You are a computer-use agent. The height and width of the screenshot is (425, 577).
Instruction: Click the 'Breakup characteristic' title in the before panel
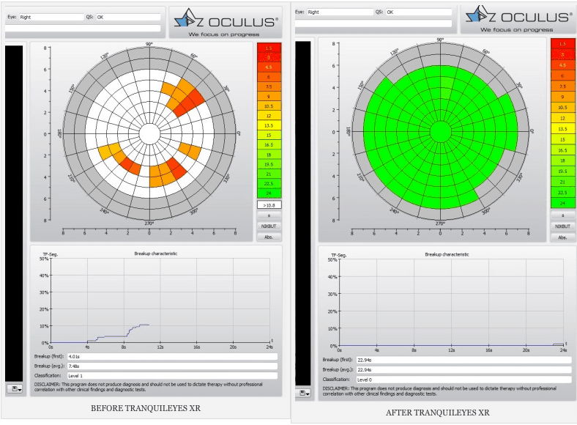(x=156, y=254)
